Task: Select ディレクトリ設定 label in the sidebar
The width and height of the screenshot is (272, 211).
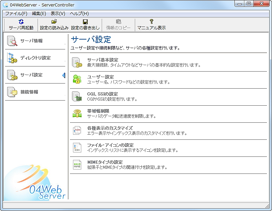Action: tap(35, 58)
